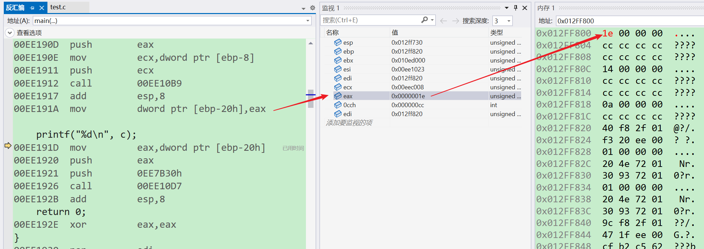Open disassembly window settings gear
Viewport: 704px width, 249px height.
312,8
